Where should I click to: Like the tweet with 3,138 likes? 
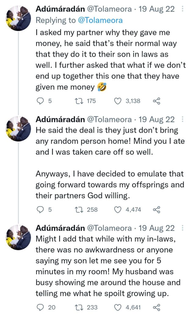(x=118, y=101)
